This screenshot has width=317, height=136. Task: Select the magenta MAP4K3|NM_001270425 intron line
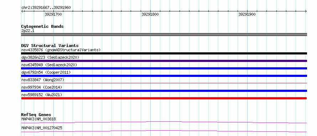click(164, 131)
